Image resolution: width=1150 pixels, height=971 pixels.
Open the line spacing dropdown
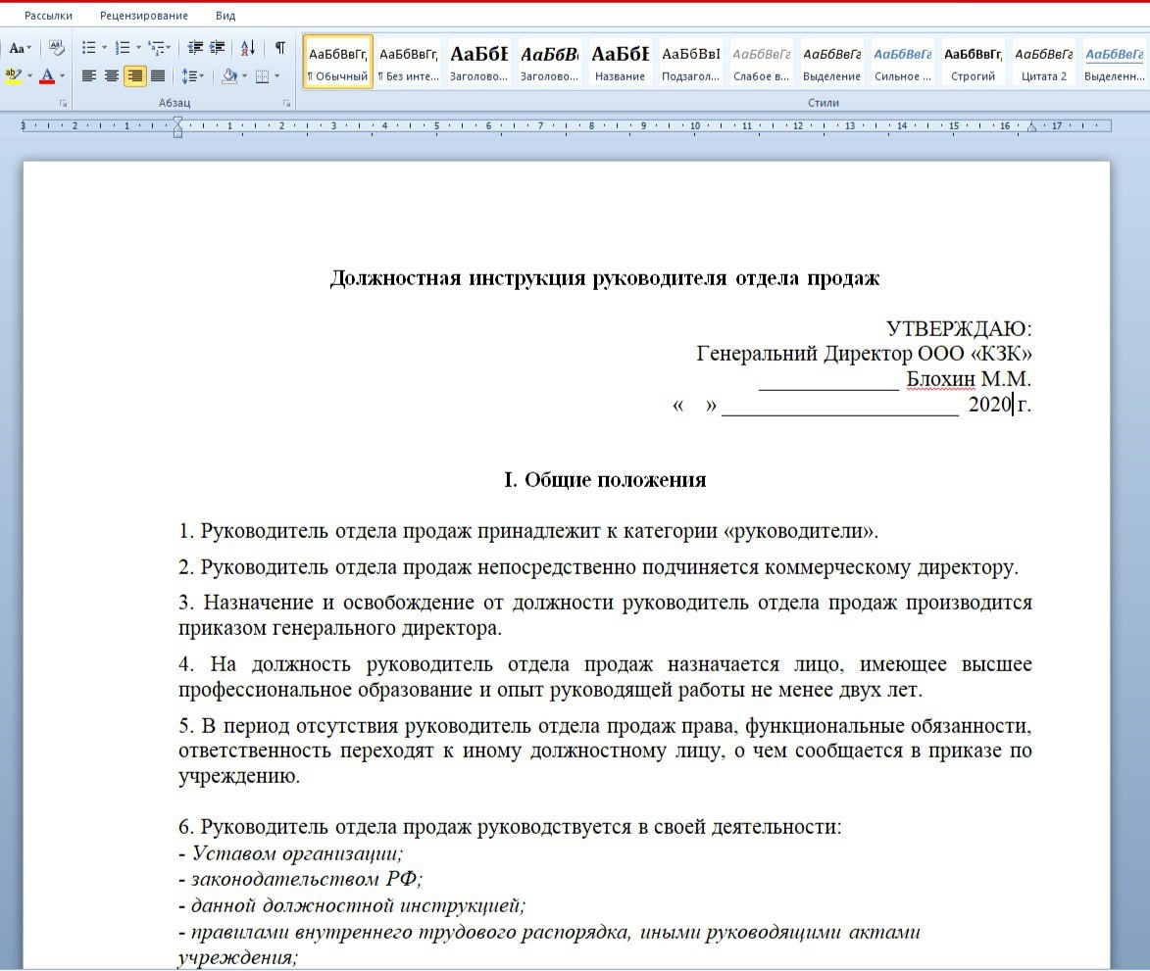(x=193, y=75)
